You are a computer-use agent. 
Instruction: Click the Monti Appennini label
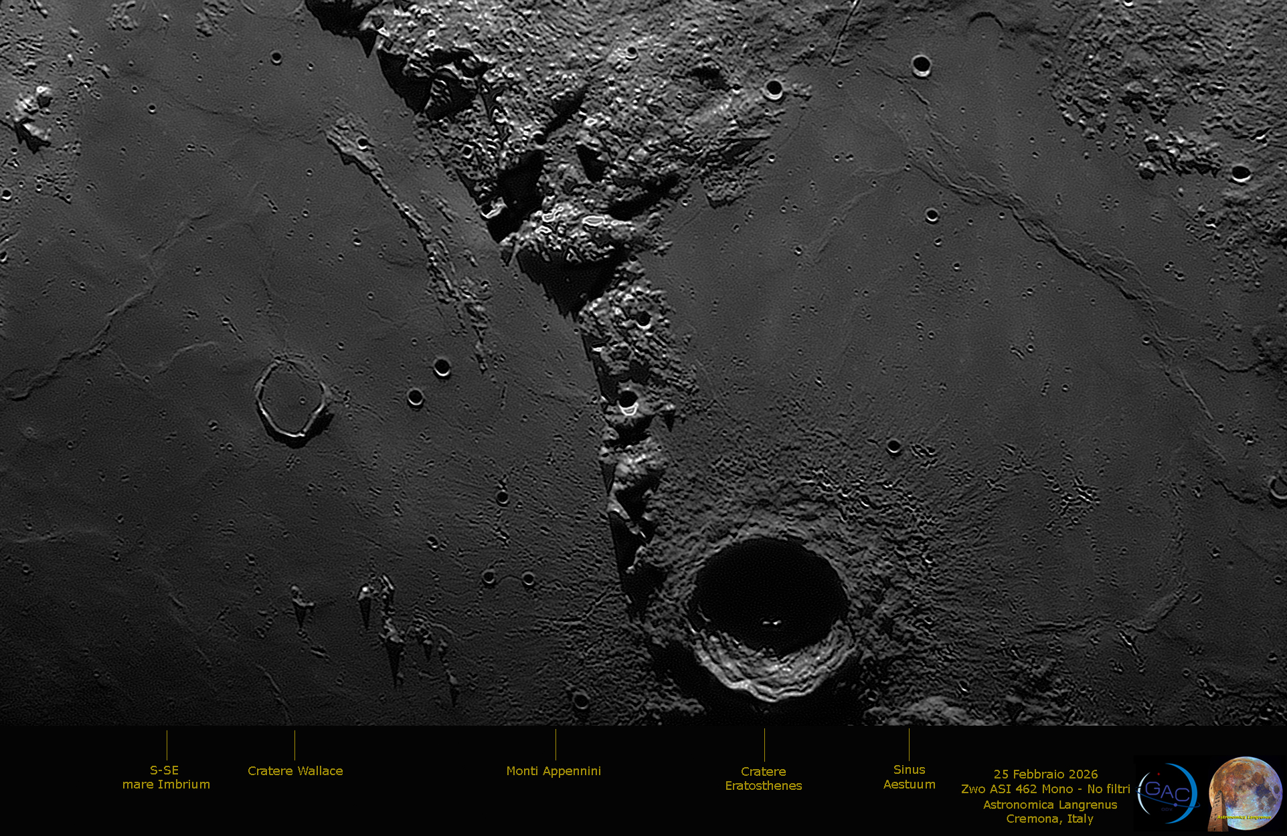[x=553, y=771]
